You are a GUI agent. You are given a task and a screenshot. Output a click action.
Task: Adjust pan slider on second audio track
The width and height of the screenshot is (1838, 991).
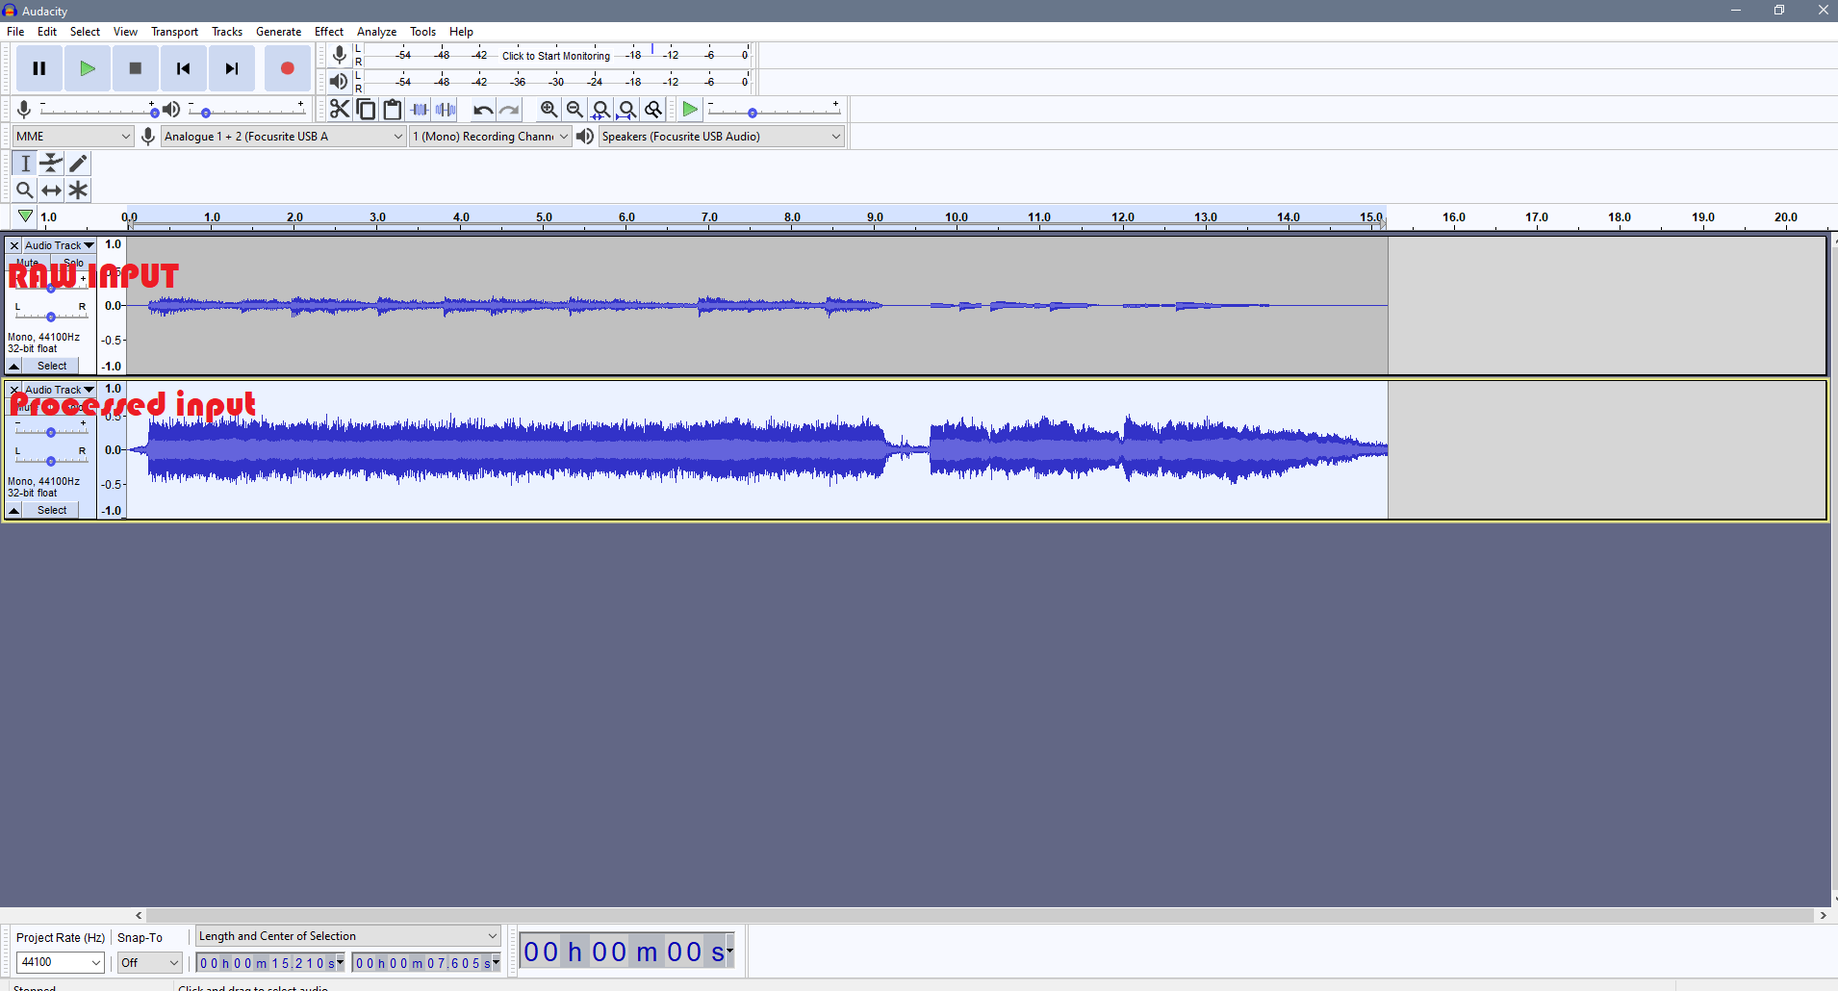[x=51, y=460]
